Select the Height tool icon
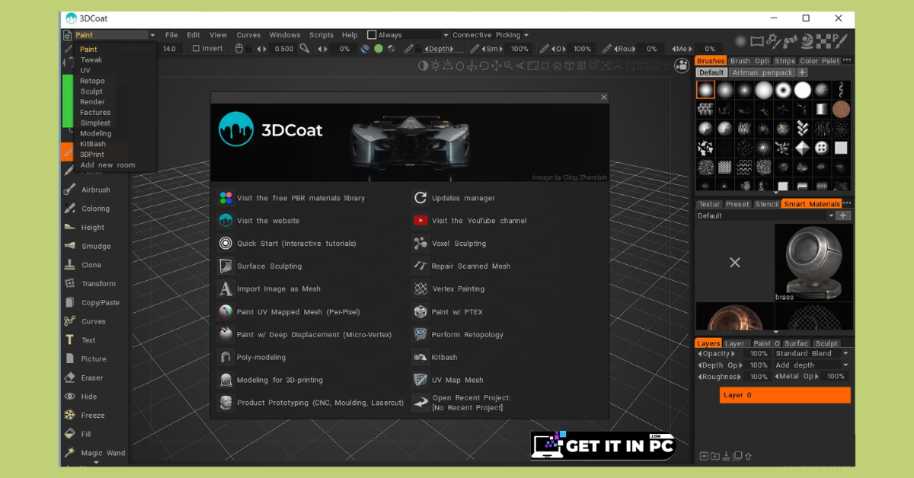The image size is (914, 478). coord(69,227)
